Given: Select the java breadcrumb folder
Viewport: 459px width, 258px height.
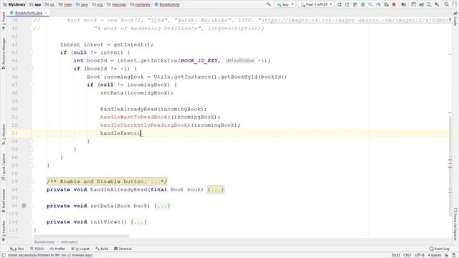Looking at the screenshot, I should tap(82, 4).
